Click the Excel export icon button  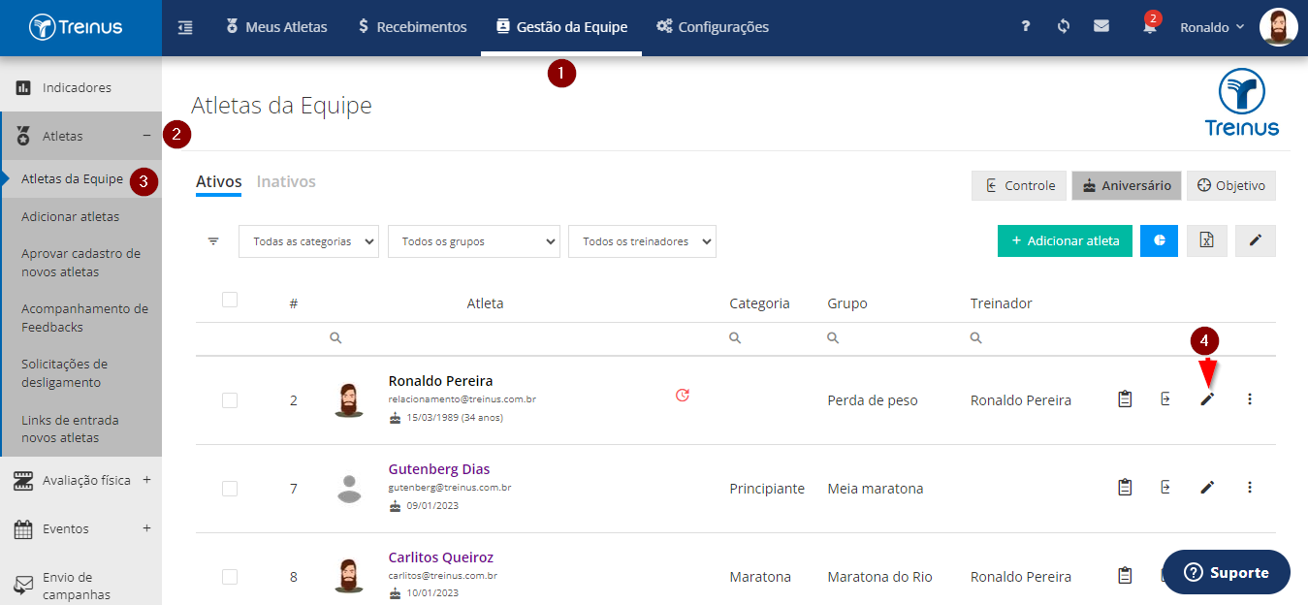point(1207,240)
